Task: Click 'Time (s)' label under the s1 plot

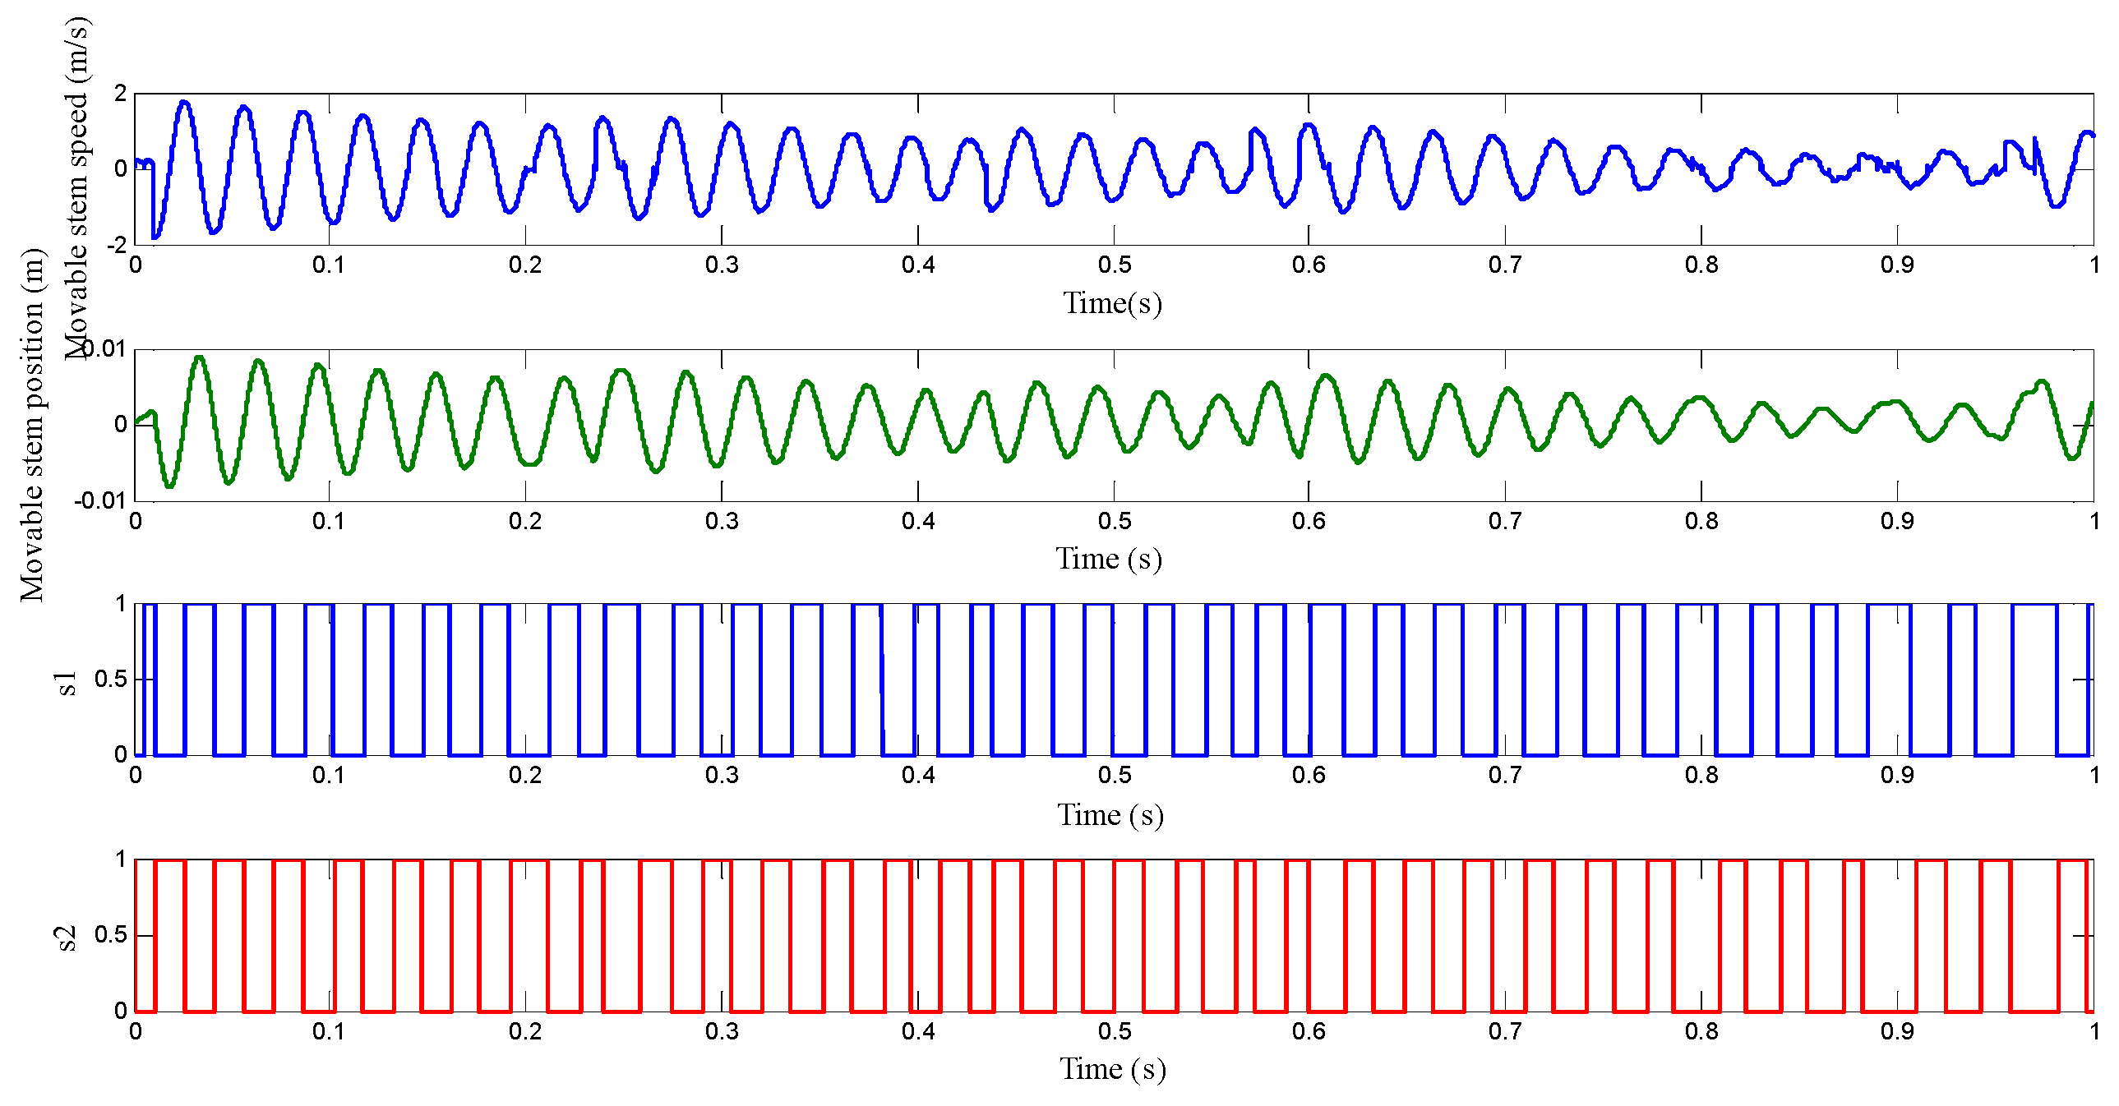Action: click(1110, 815)
